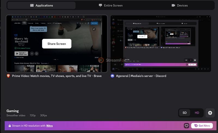Screen dimensions: 218x133
Task: Click the Get Nitro button
Action: click(x=202, y=126)
